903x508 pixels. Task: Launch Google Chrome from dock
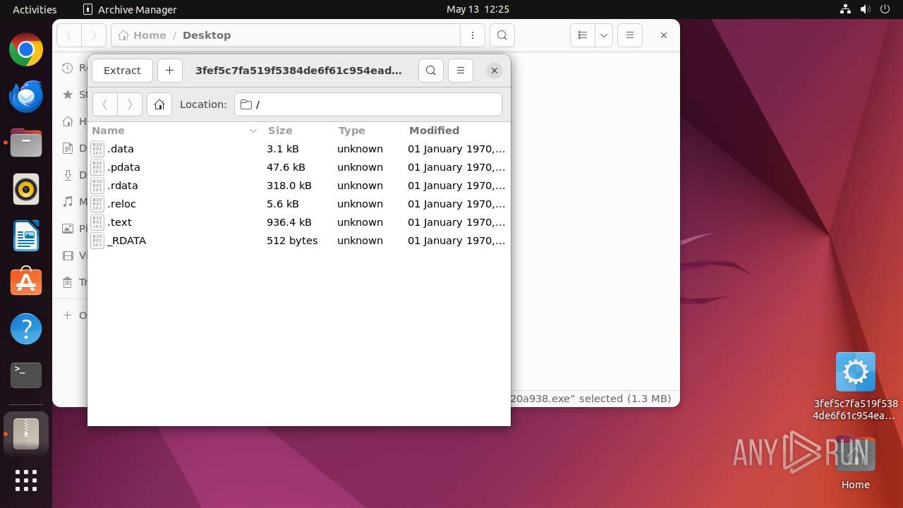[26, 50]
